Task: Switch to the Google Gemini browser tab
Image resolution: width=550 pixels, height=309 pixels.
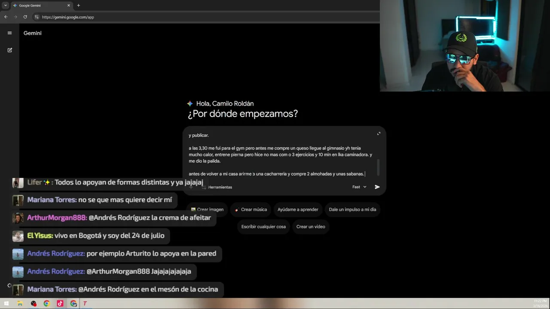Action: click(x=41, y=6)
